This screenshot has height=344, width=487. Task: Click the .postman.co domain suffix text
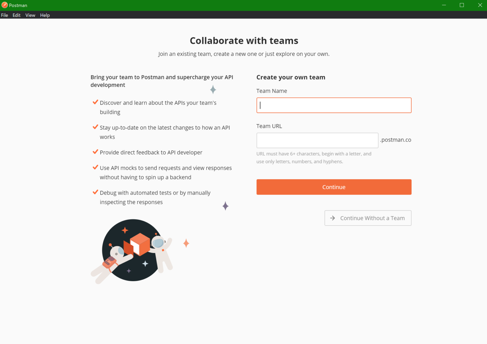(396, 140)
